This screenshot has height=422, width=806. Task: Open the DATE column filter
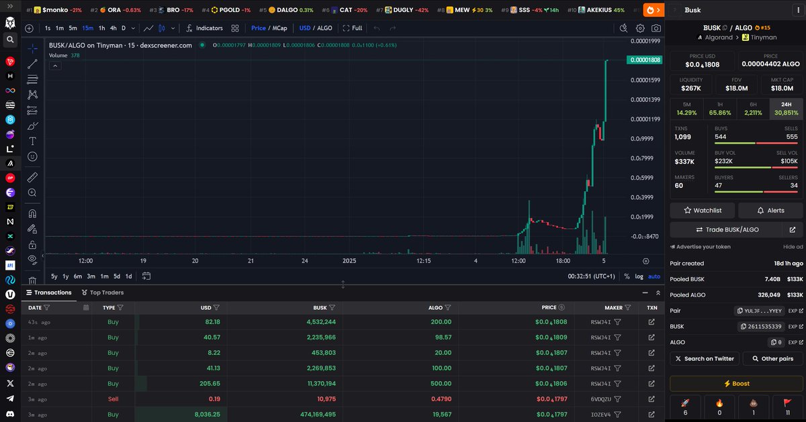47,307
